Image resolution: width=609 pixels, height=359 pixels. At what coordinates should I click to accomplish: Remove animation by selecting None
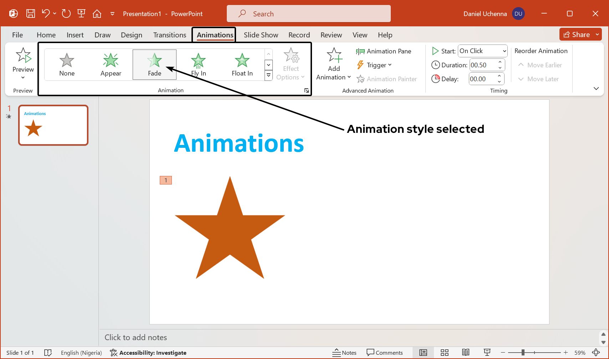(67, 64)
